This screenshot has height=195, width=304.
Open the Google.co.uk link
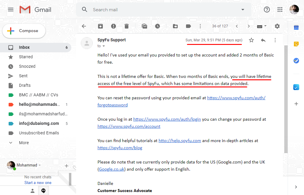[x=111, y=169]
